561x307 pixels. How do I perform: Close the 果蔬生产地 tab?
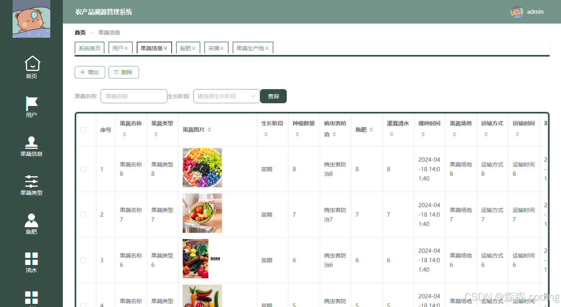pyautogui.click(x=267, y=48)
